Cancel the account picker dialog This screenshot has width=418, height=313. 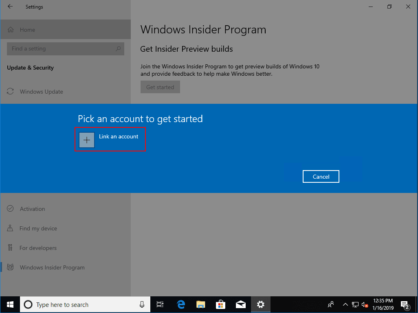(321, 176)
